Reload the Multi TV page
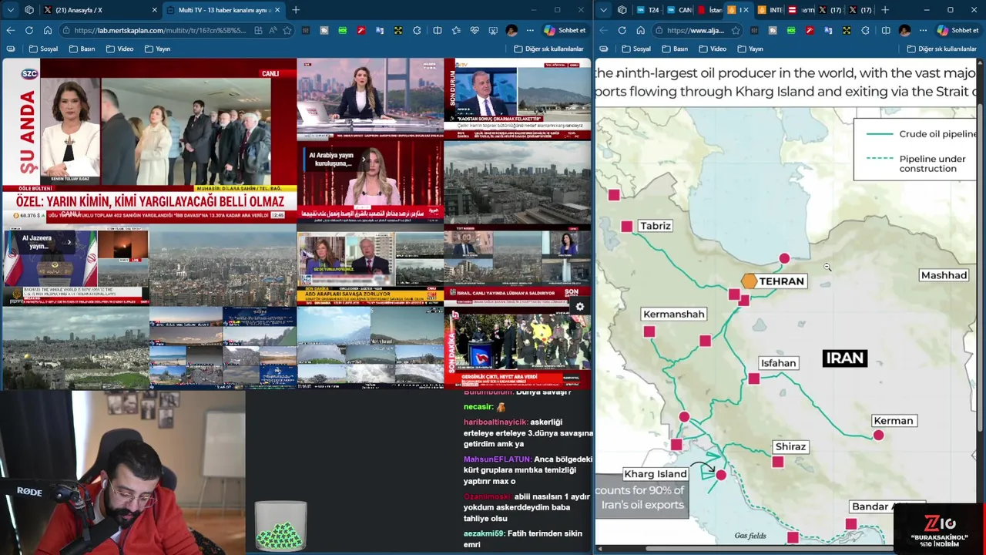Image resolution: width=986 pixels, height=555 pixels. tap(29, 30)
